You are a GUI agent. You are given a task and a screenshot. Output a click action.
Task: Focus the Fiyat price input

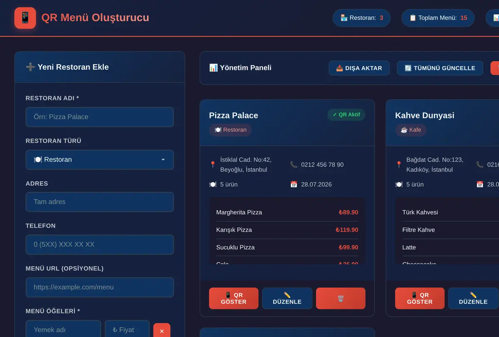[127, 330]
